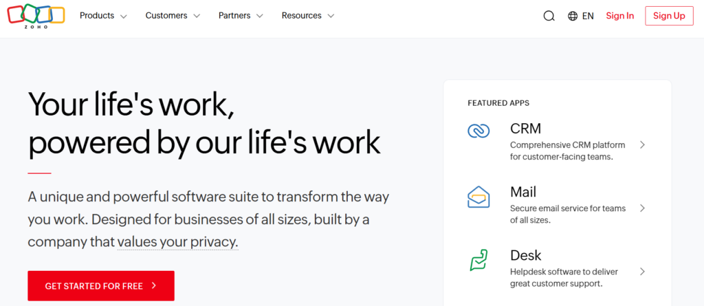This screenshot has width=704, height=306.
Task: Open the CRM featured app title
Action: [x=525, y=129]
